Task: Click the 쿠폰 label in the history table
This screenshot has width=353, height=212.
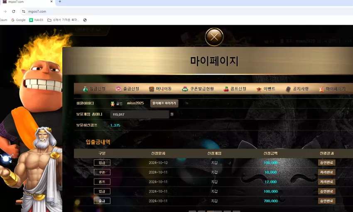Action: (102, 172)
